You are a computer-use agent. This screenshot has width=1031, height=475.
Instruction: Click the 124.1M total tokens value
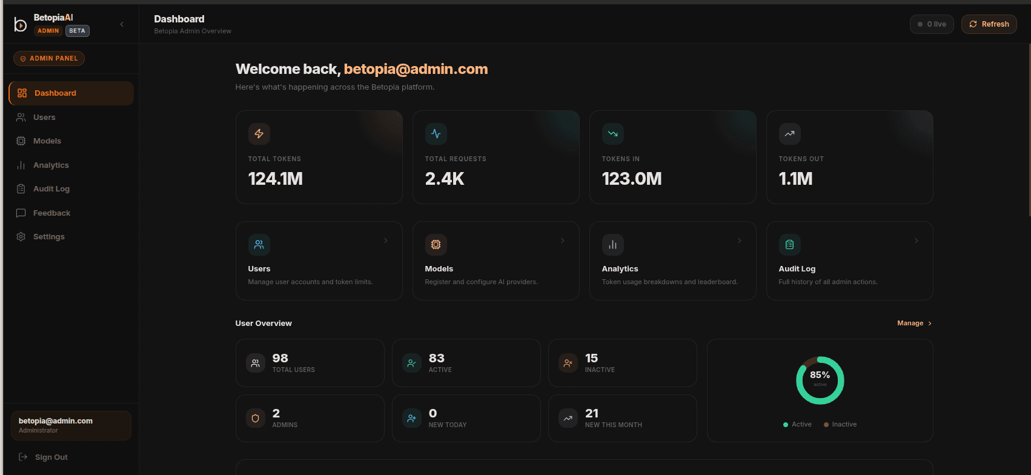[276, 179]
